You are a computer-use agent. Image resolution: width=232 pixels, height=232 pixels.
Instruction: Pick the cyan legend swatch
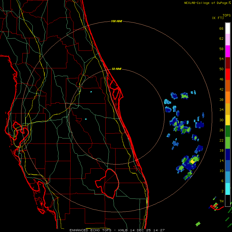(x=228, y=189)
